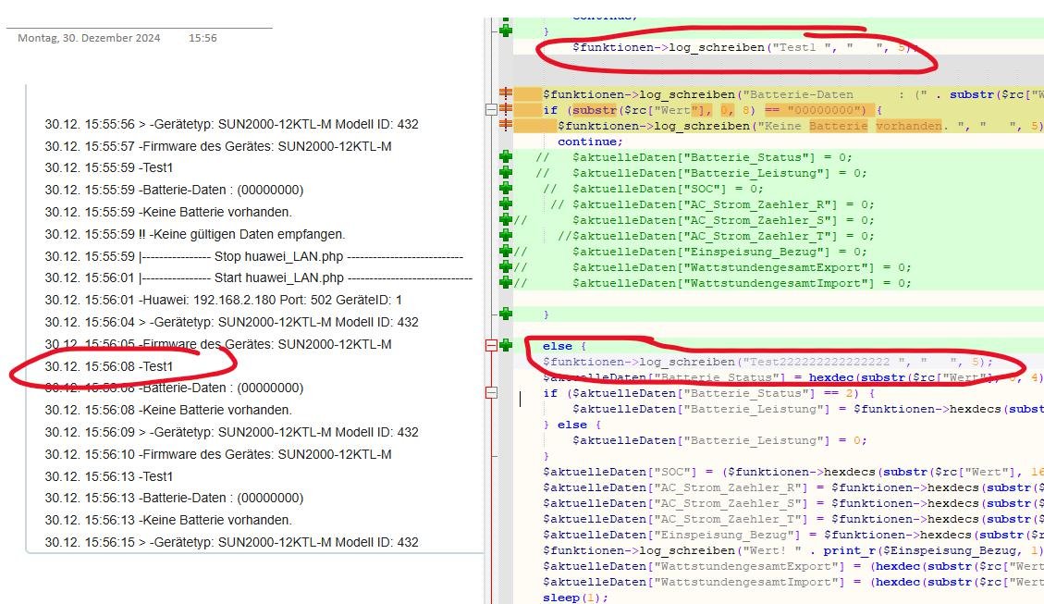Click green plus marker beside commented SOC line
Image resolution: width=1044 pixels, height=604 pixels.
506,189
